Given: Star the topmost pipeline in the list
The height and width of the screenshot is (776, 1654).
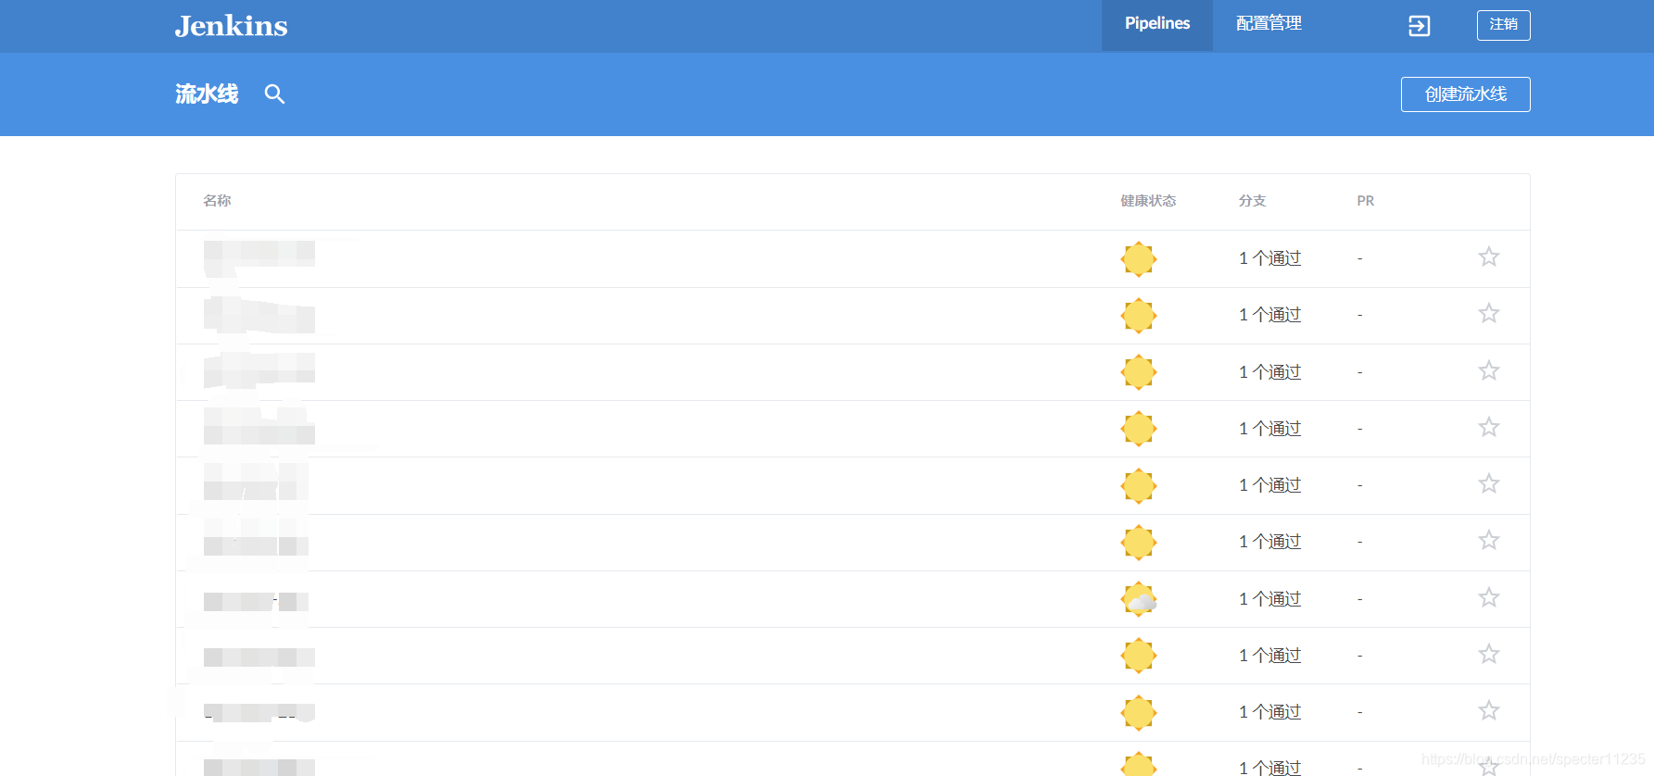Looking at the screenshot, I should click(x=1488, y=257).
